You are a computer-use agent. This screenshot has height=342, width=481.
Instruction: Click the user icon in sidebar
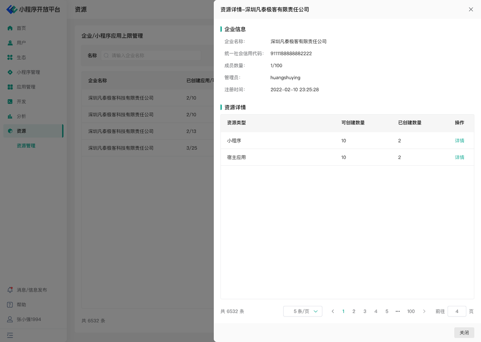click(x=10, y=43)
